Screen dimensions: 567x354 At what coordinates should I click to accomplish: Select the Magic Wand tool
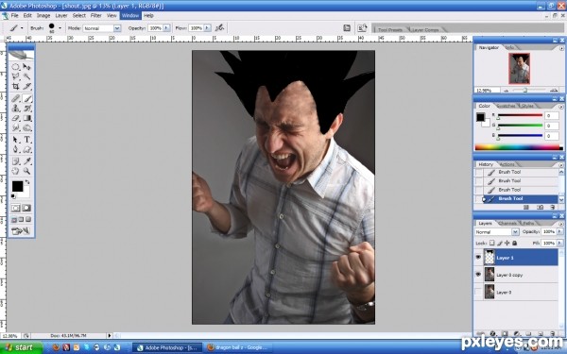26,76
